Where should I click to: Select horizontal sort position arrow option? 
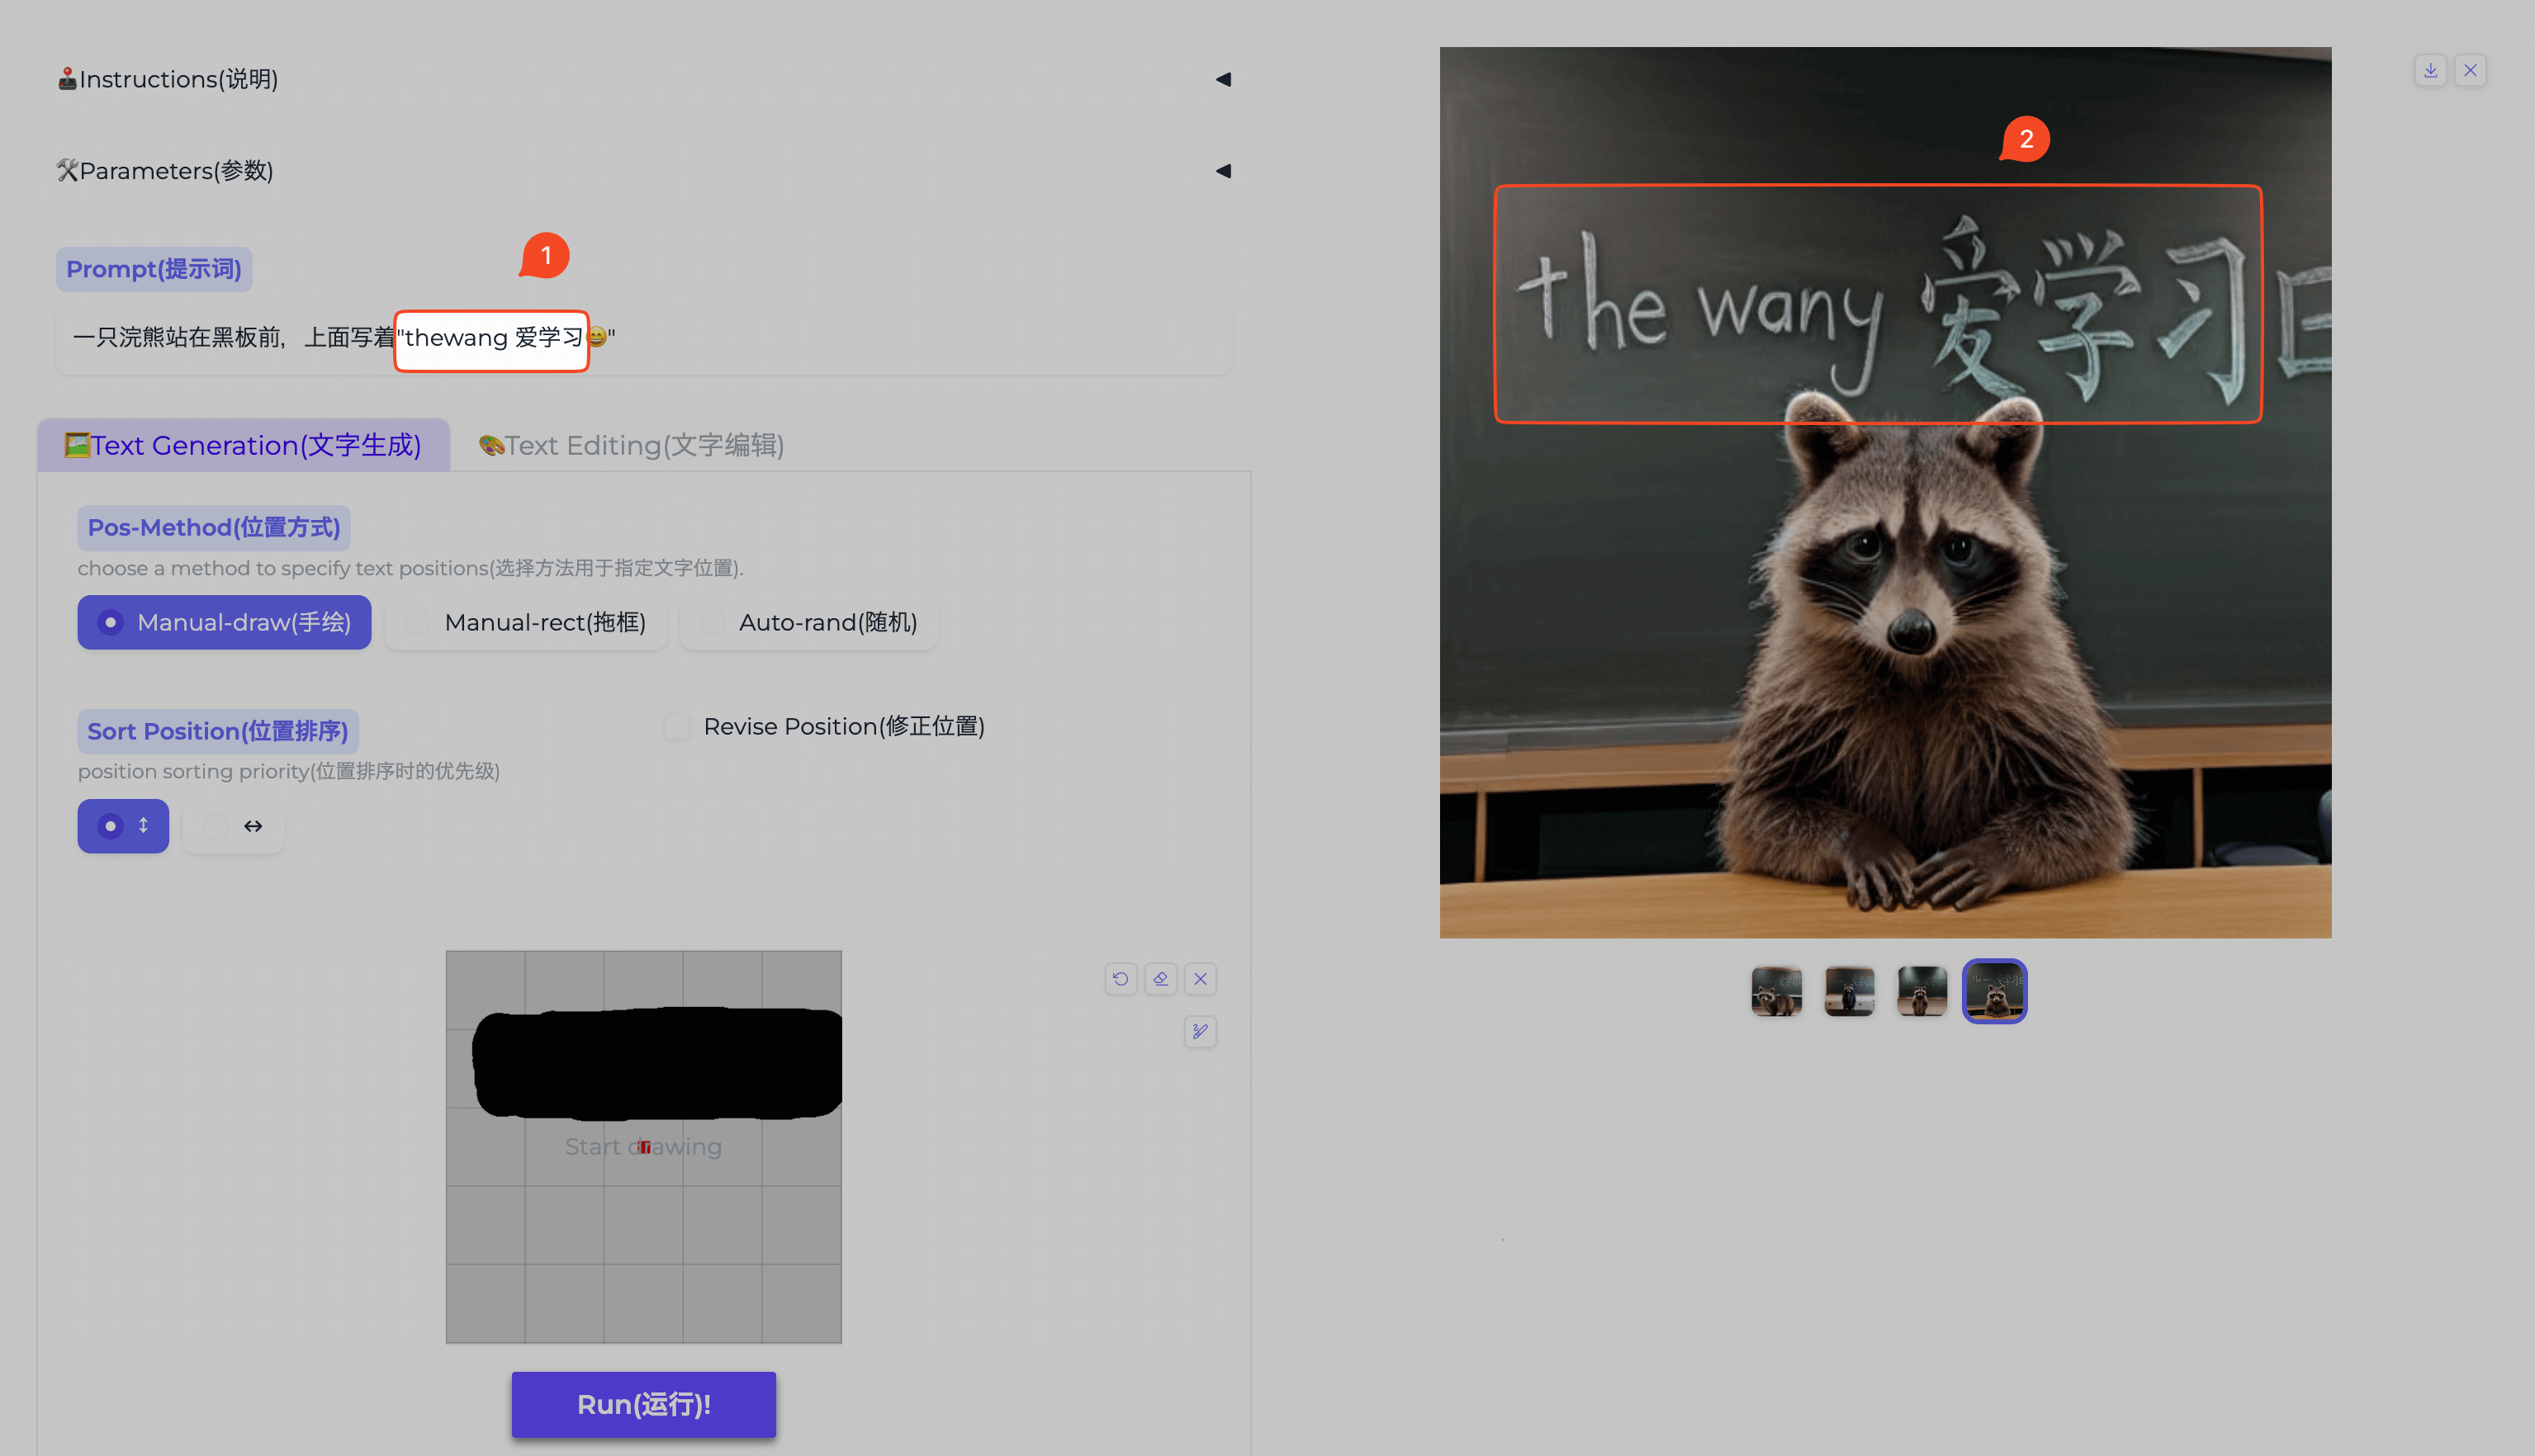point(233,826)
